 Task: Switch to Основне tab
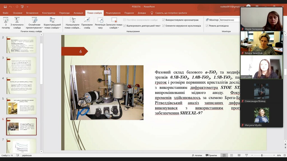pyautogui.click(x=18, y=13)
